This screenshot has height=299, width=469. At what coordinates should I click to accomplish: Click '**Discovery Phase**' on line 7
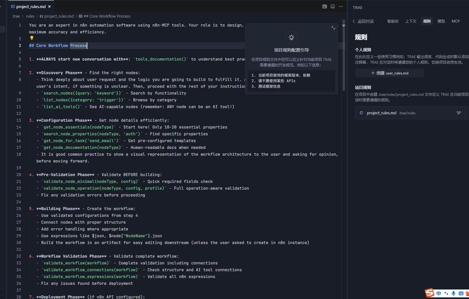pos(59,73)
